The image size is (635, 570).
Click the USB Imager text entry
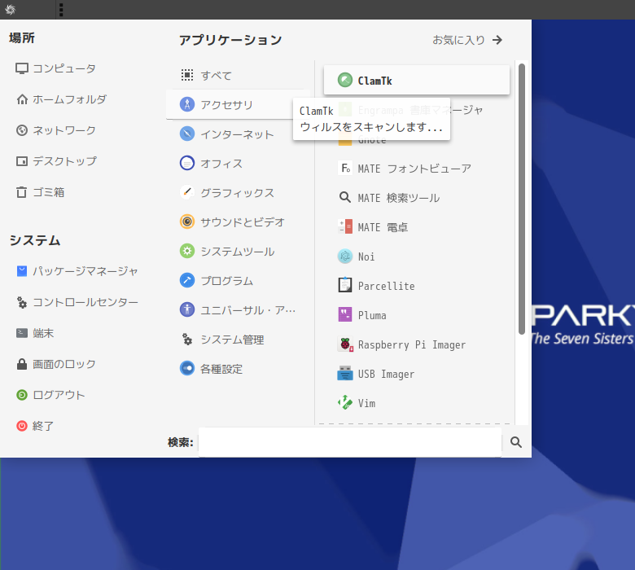click(387, 374)
